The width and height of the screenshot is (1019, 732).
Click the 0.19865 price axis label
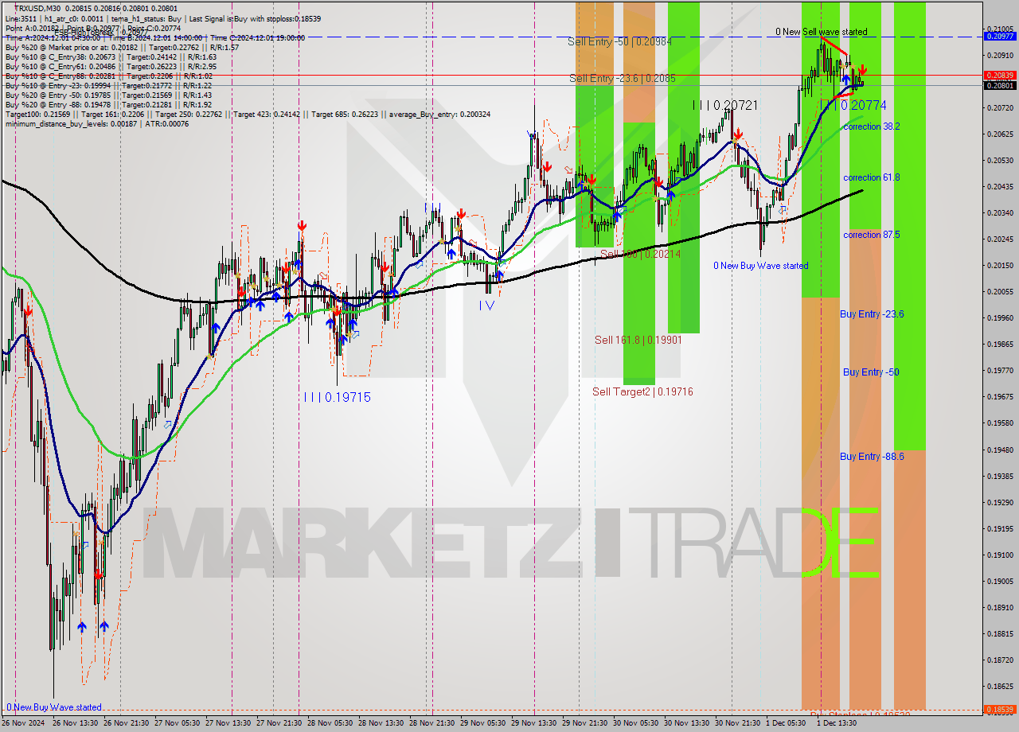[1000, 345]
